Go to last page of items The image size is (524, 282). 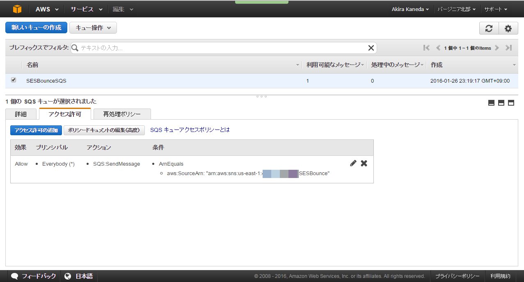coord(509,48)
